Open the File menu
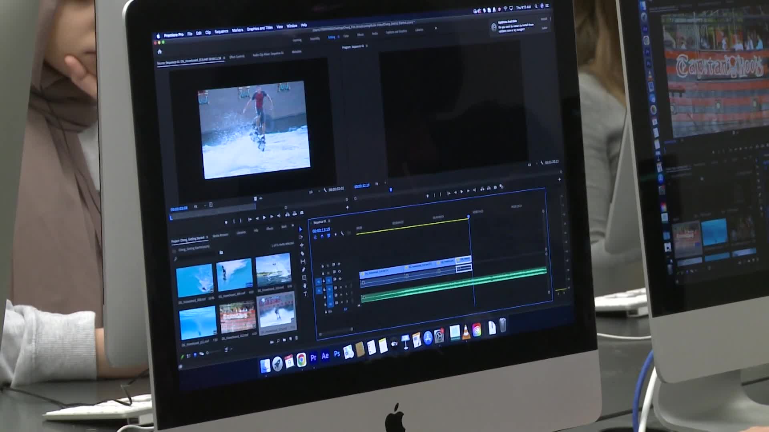This screenshot has height=432, width=769. 190,34
